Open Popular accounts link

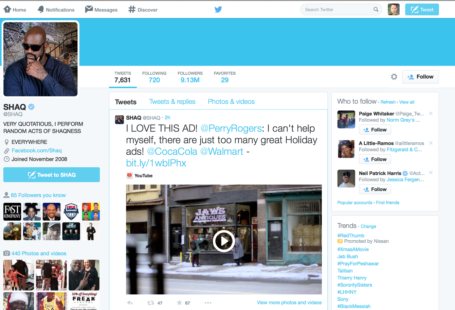(x=355, y=203)
